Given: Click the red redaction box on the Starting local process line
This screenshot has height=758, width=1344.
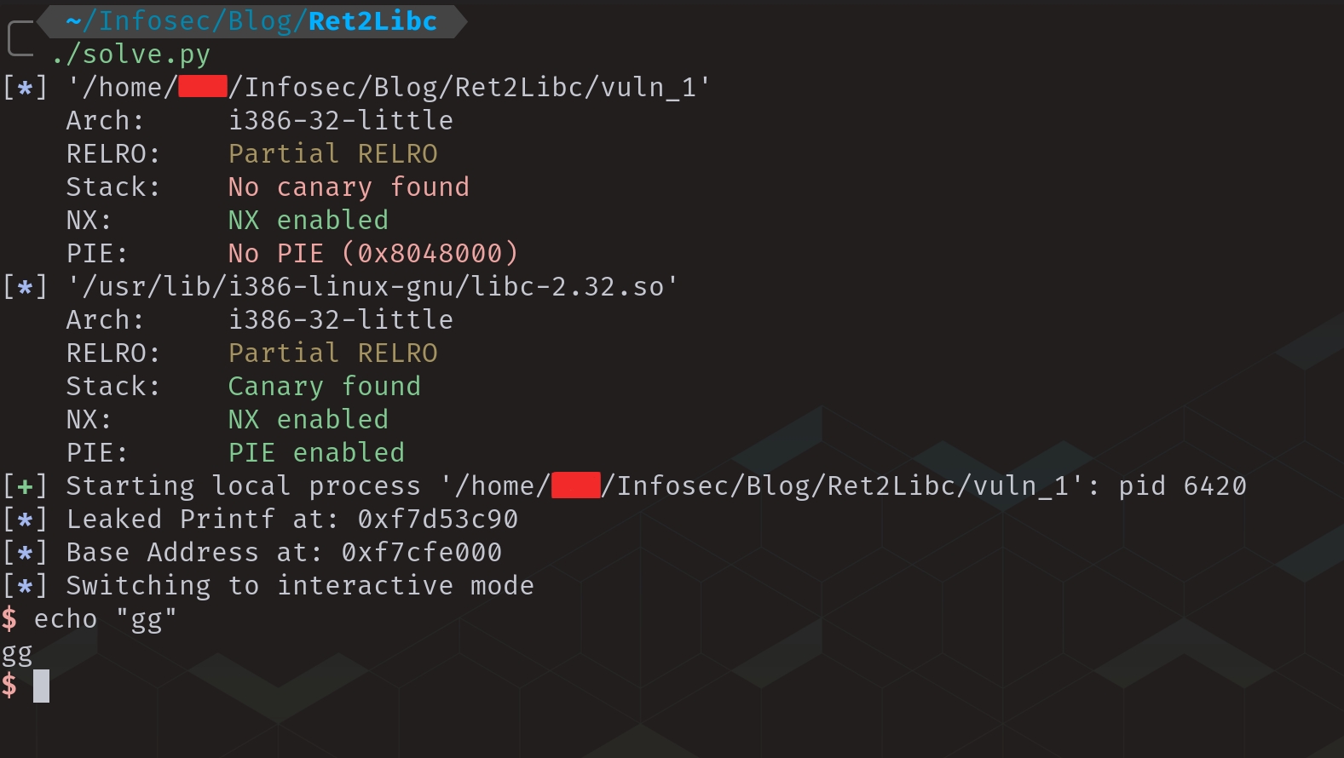Looking at the screenshot, I should coord(576,485).
